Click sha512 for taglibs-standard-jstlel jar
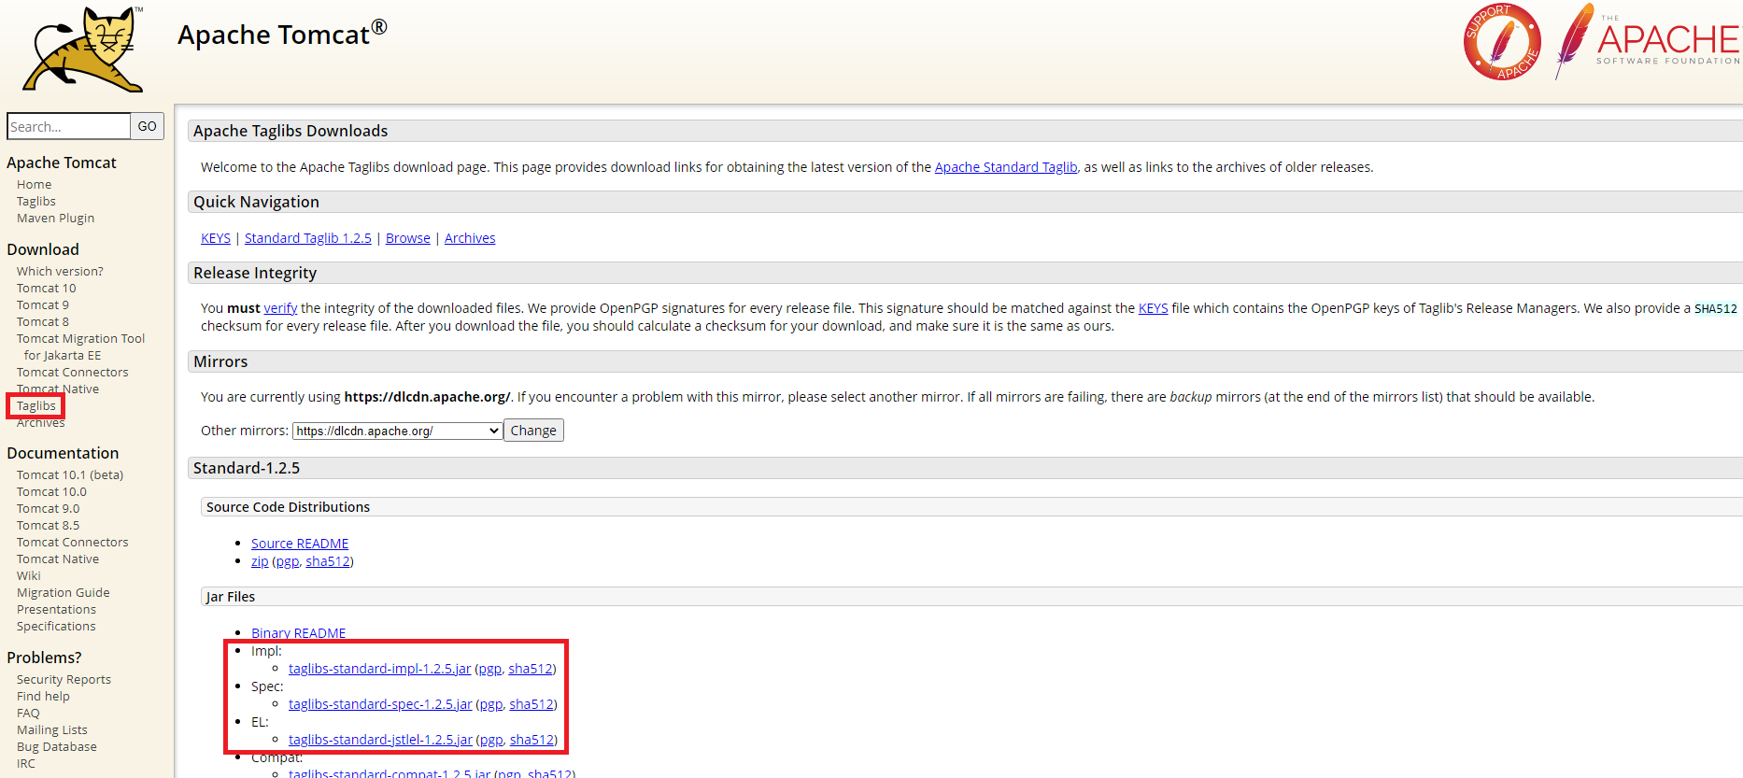This screenshot has width=1743, height=778. pos(532,740)
